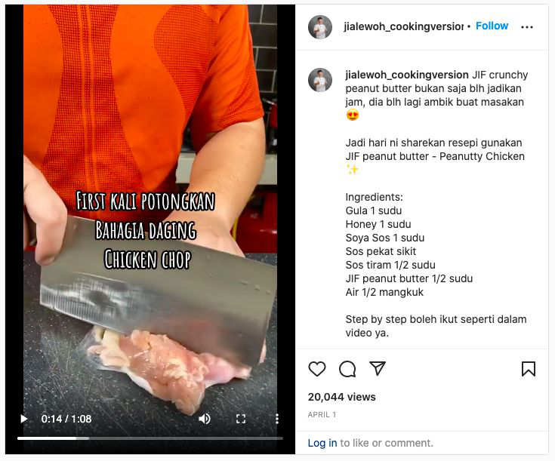
Task: Open the three-dot more options in header
Action: [527, 26]
